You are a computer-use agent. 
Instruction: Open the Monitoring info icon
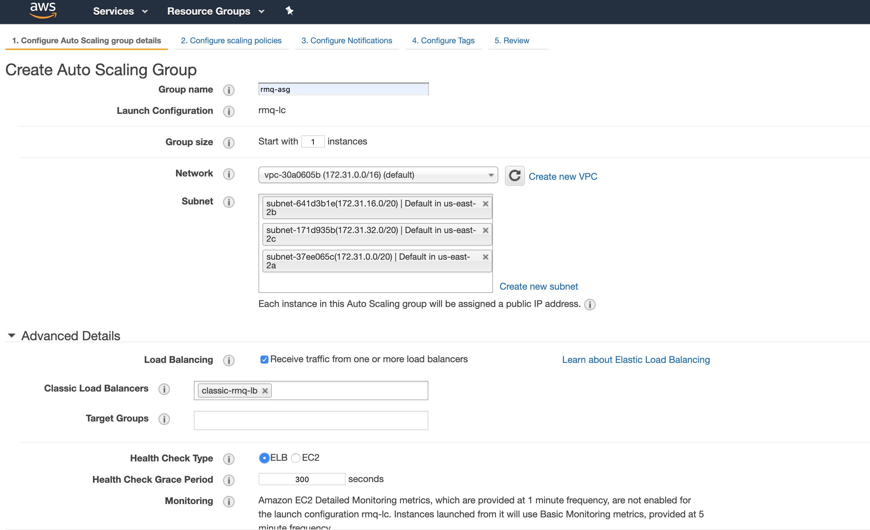[x=229, y=501]
